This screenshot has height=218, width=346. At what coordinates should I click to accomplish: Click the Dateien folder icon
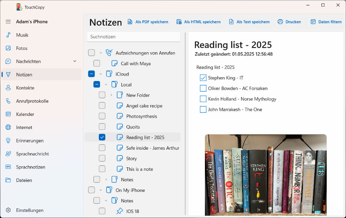[8, 180]
